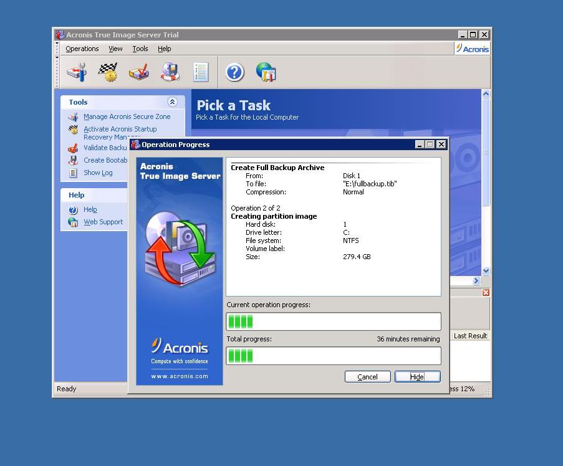Click the NTFS file system value

[351, 240]
